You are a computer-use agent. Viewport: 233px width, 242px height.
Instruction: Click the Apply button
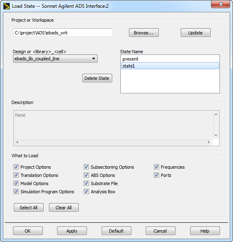coord(72,231)
